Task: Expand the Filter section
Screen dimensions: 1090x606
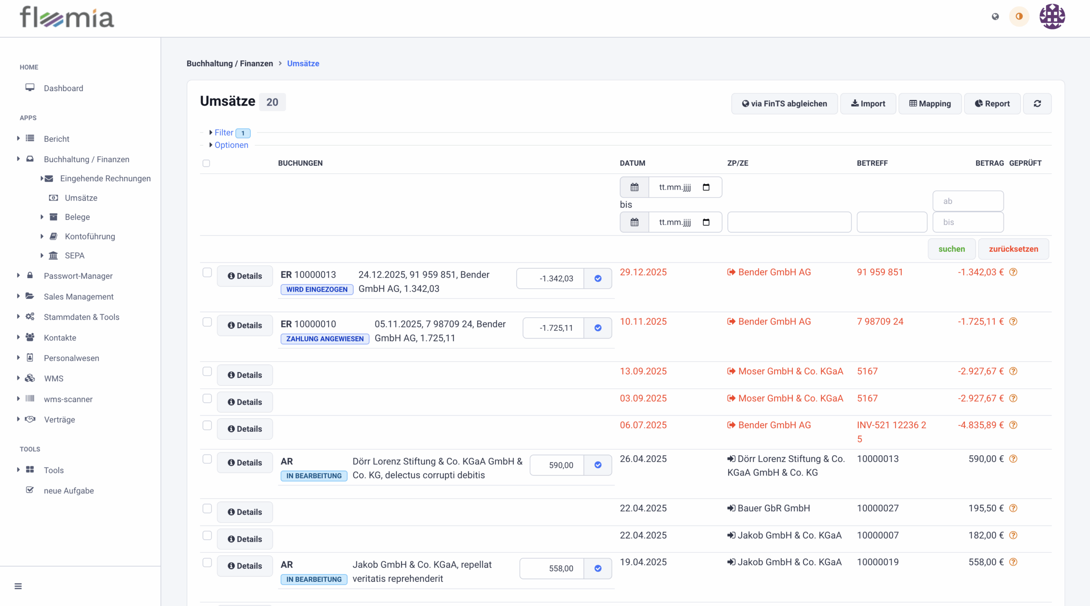Action: click(x=224, y=132)
